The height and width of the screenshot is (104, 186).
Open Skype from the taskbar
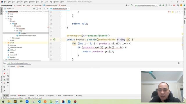pos(69,101)
